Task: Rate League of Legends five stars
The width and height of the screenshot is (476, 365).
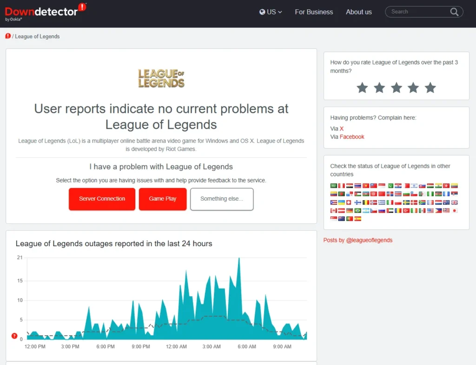Action: 430,87
